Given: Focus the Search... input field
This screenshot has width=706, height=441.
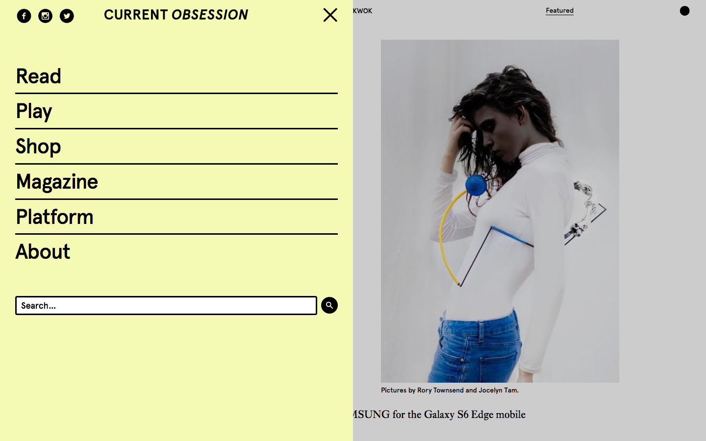Looking at the screenshot, I should (166, 306).
